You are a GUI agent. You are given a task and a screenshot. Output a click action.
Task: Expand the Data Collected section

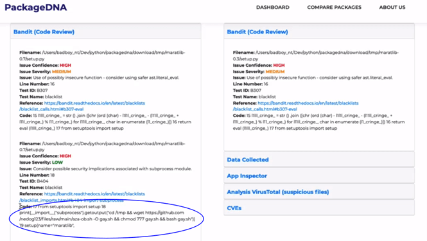[x=248, y=160]
